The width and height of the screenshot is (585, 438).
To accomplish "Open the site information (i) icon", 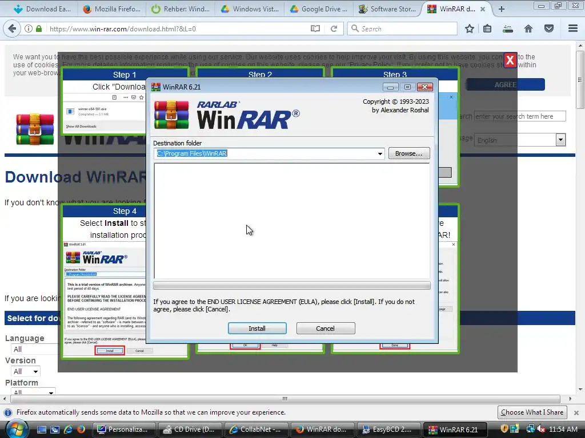I will 29,29.
